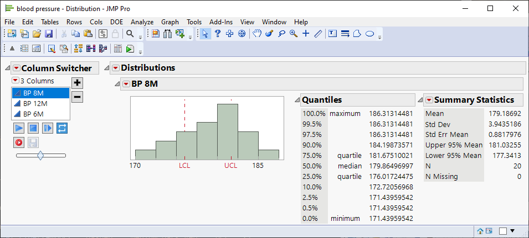Toggle the repeat loop button in Column Switcher

coord(61,128)
